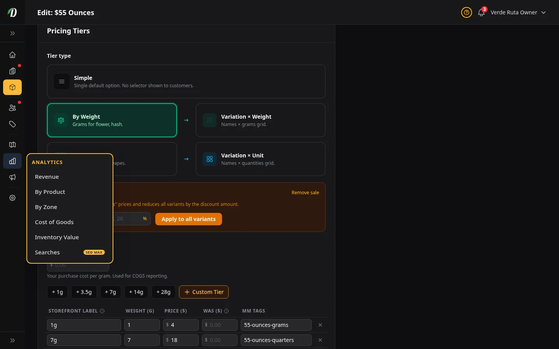Select the Analytics bar-chart icon
The height and width of the screenshot is (349, 559).
pyautogui.click(x=12, y=161)
